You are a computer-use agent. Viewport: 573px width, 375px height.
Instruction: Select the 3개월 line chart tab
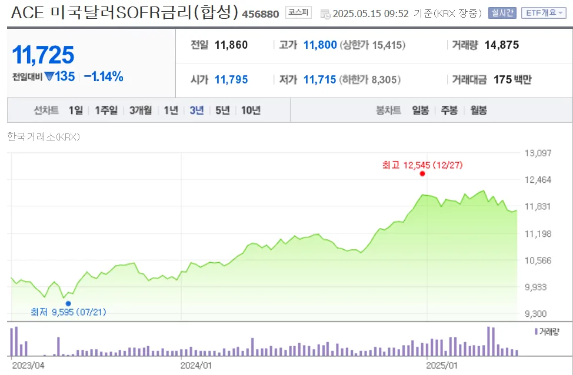(x=141, y=111)
